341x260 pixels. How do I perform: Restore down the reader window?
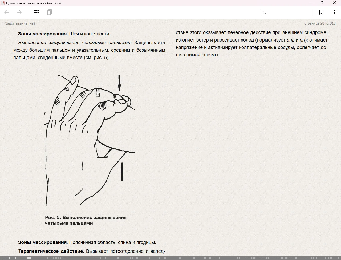322,3
